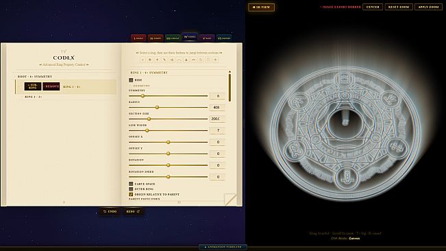Select last small star icon in jump row
Screen dimensions: 446x251
point(215,60)
